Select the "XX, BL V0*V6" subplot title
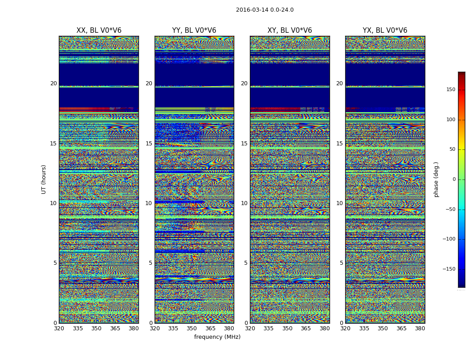 click(x=99, y=31)
